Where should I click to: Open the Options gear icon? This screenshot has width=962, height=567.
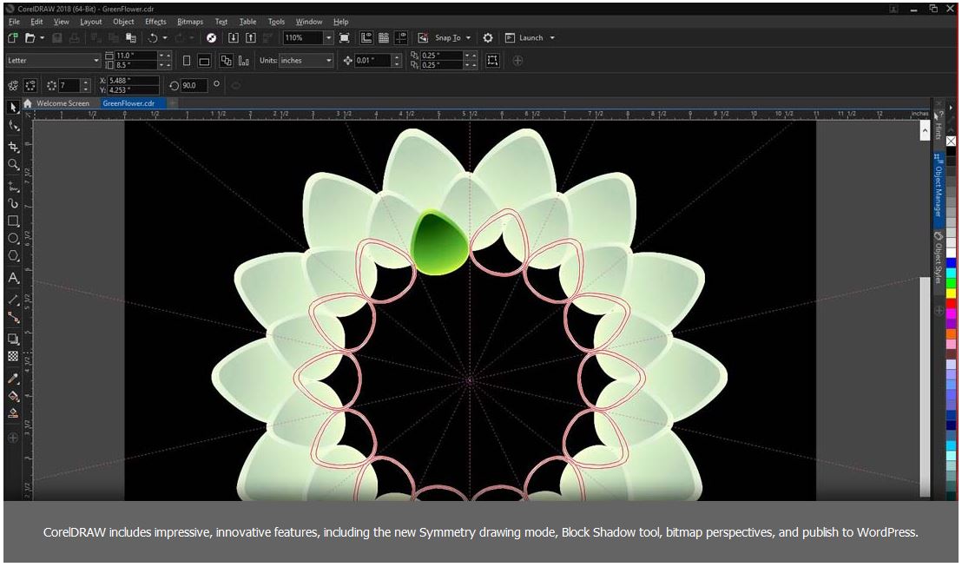(488, 38)
